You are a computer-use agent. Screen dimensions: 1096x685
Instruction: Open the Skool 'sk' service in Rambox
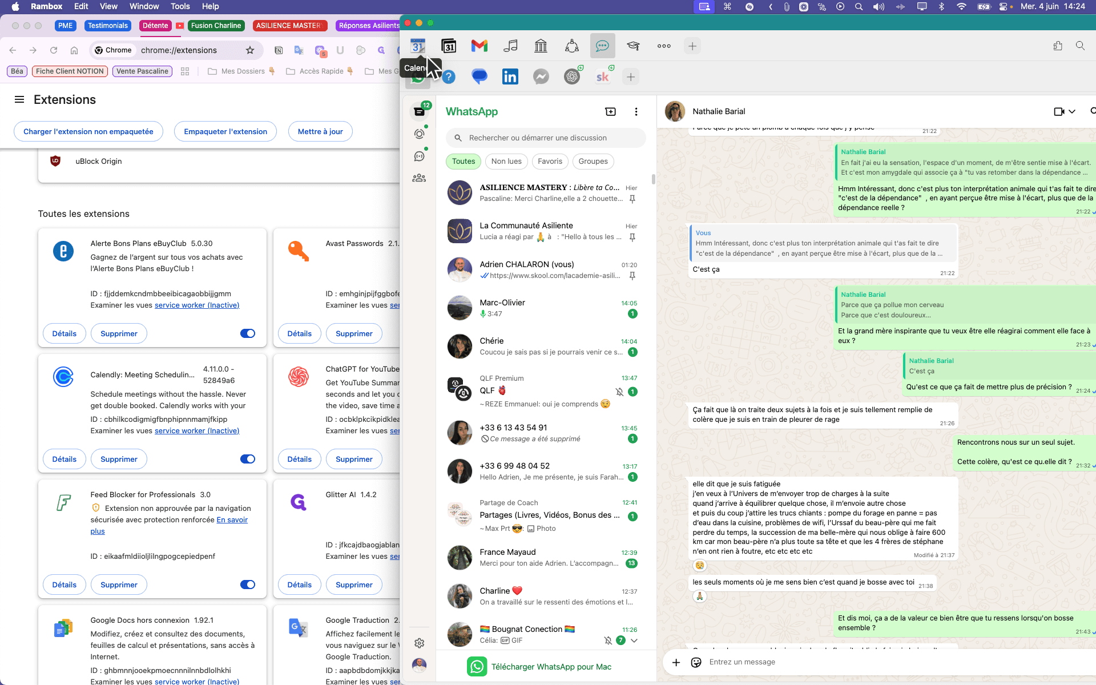pyautogui.click(x=603, y=76)
